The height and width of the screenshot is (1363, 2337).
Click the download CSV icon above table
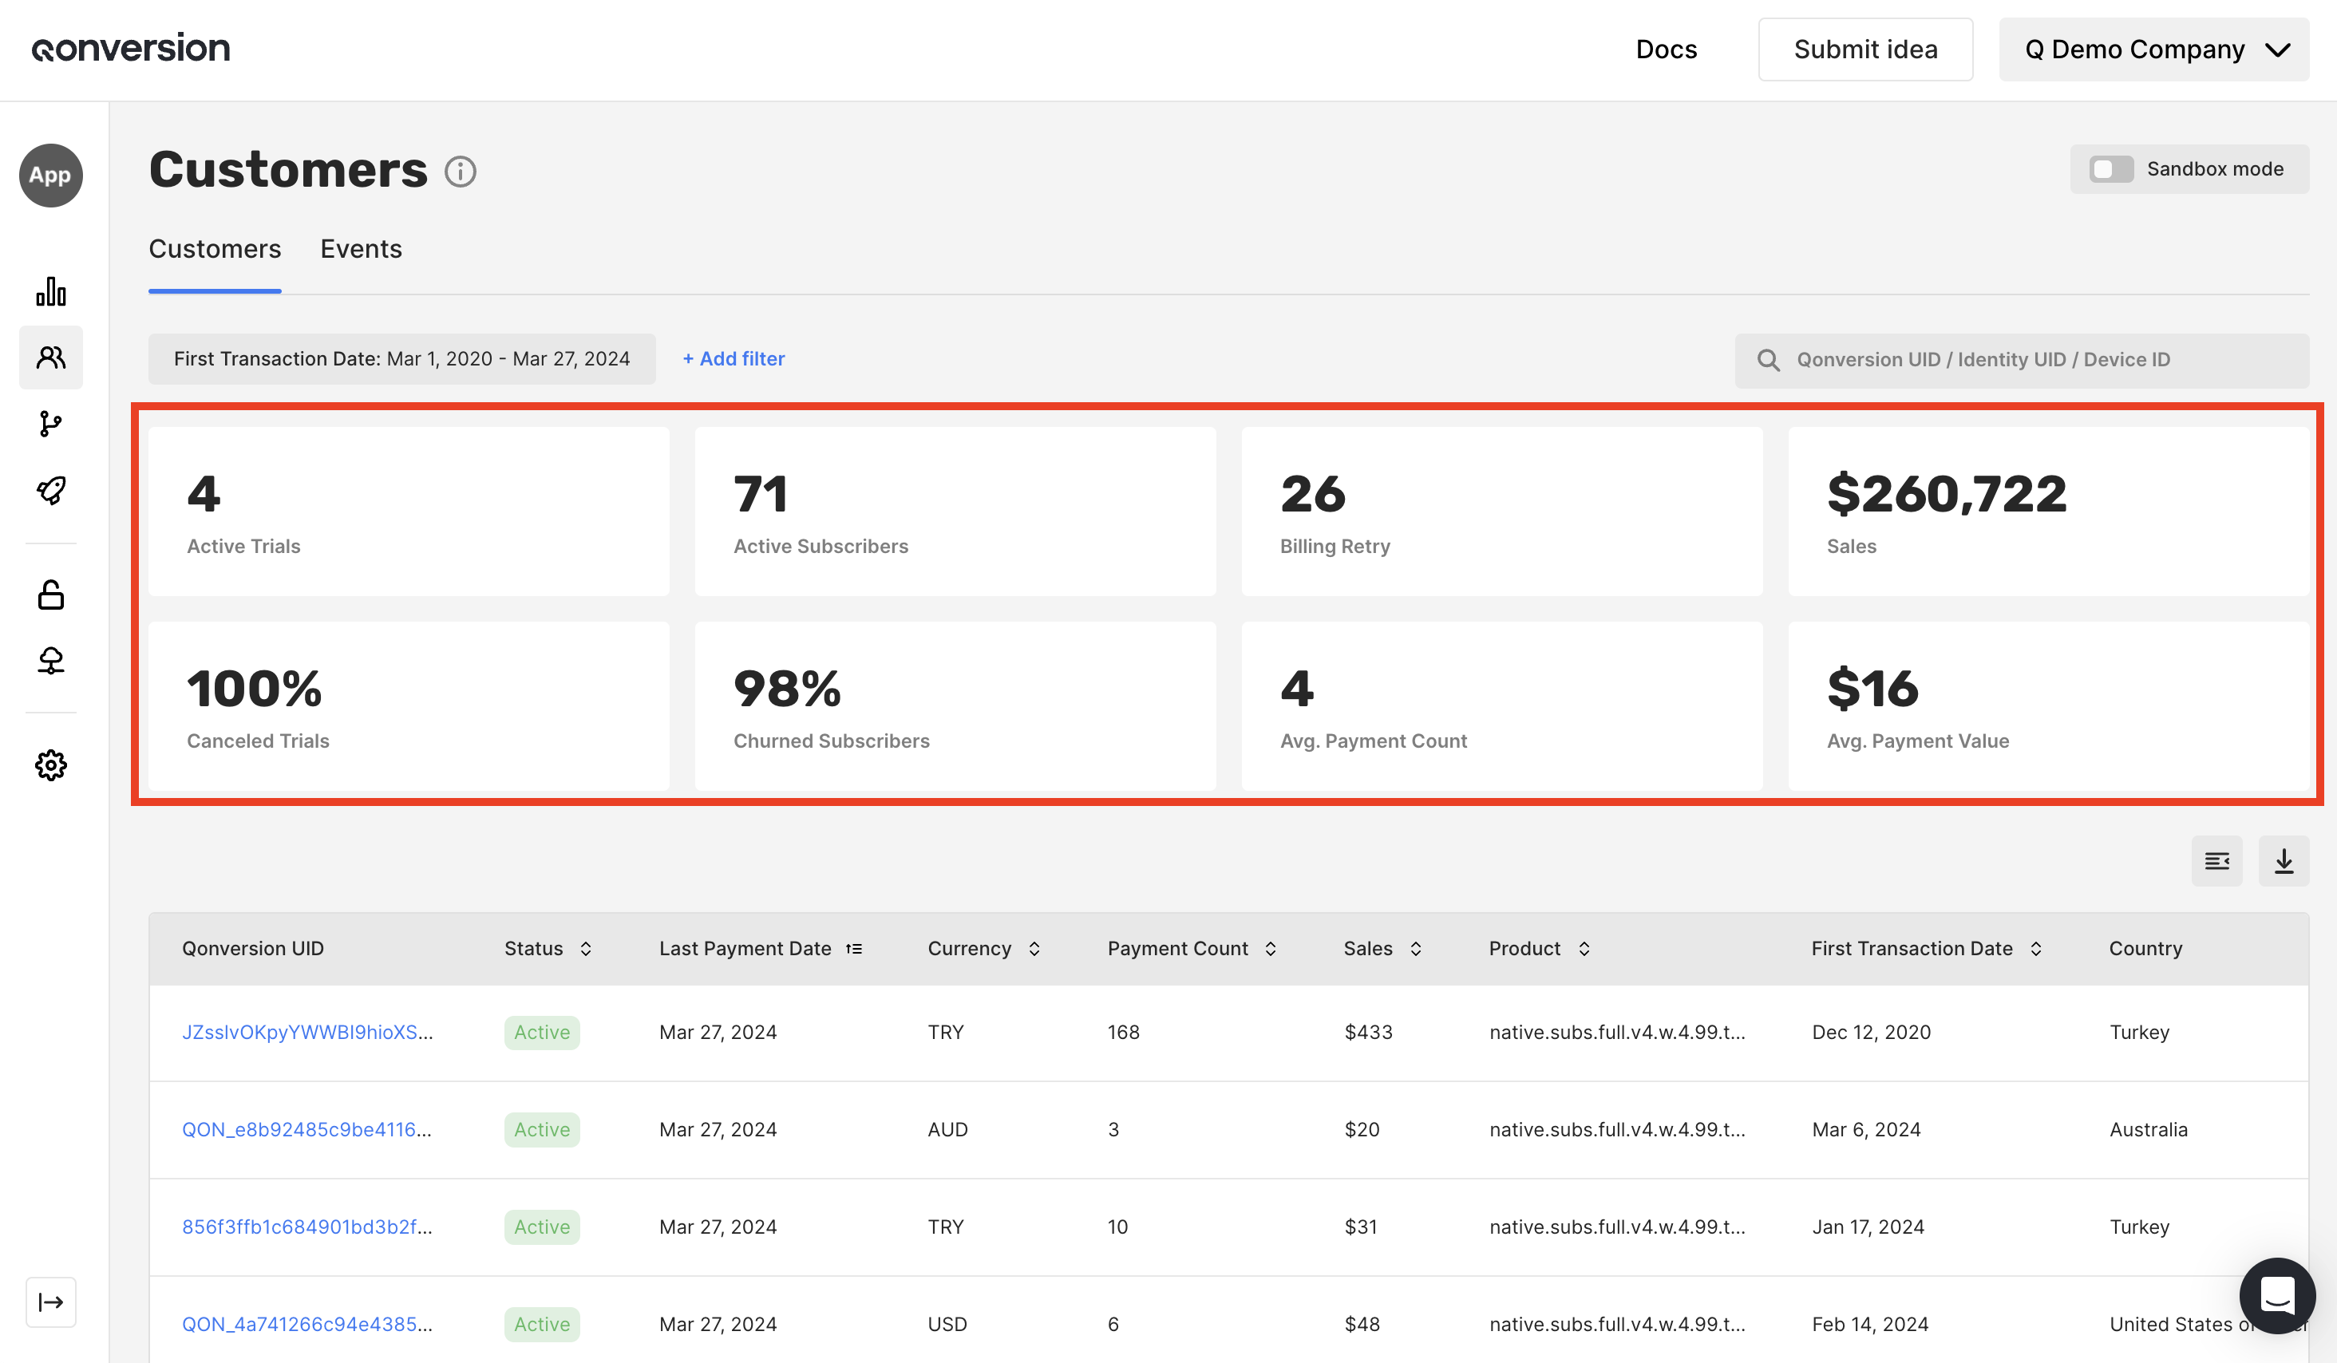tap(2284, 861)
